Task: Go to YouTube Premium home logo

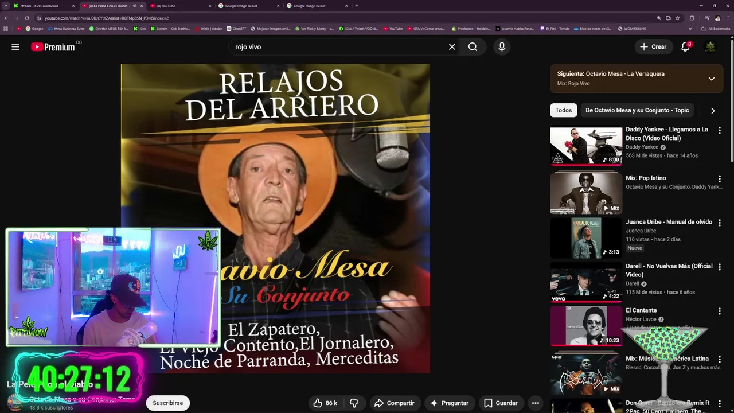Action: pos(53,47)
